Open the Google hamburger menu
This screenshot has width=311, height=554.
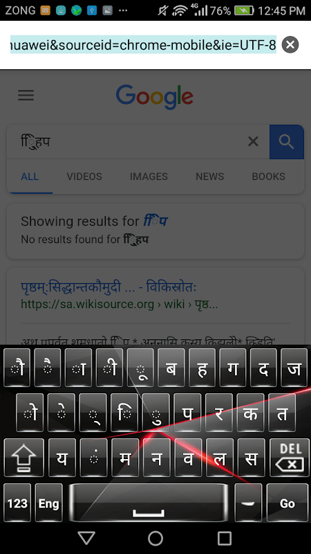tap(26, 95)
